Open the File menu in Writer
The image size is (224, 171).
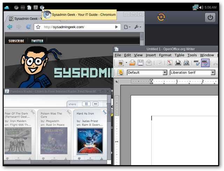tap(118, 55)
